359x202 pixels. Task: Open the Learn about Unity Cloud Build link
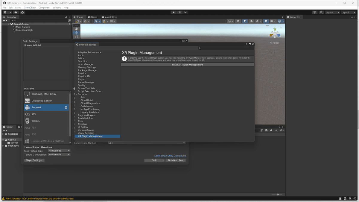170,156
